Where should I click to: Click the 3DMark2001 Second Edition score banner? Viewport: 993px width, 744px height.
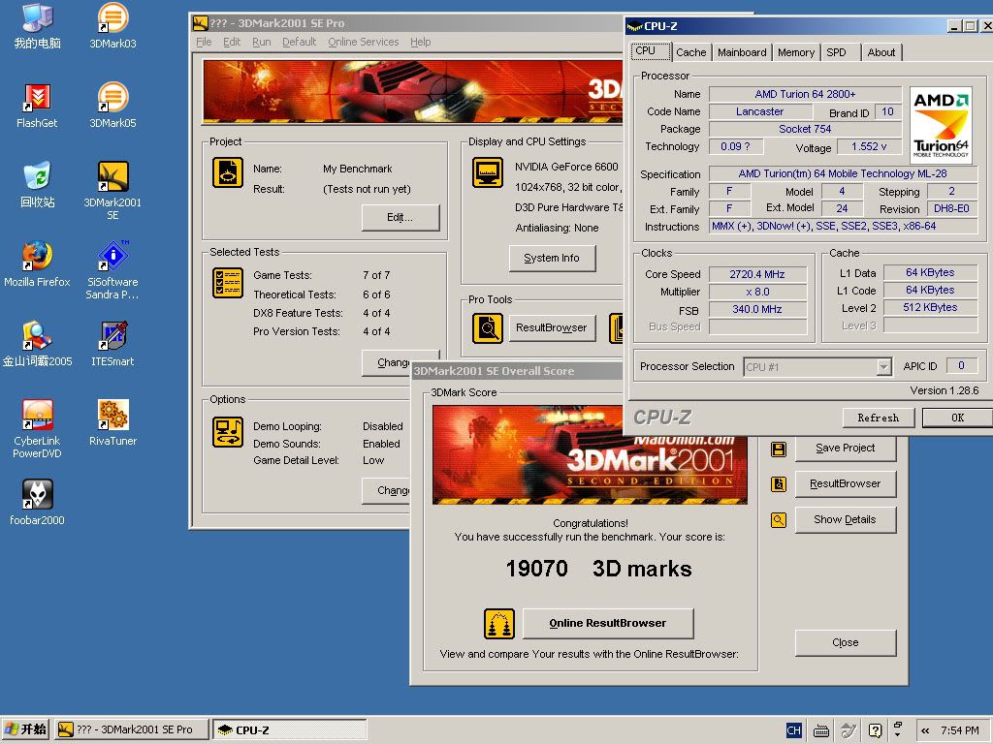pyautogui.click(x=590, y=455)
